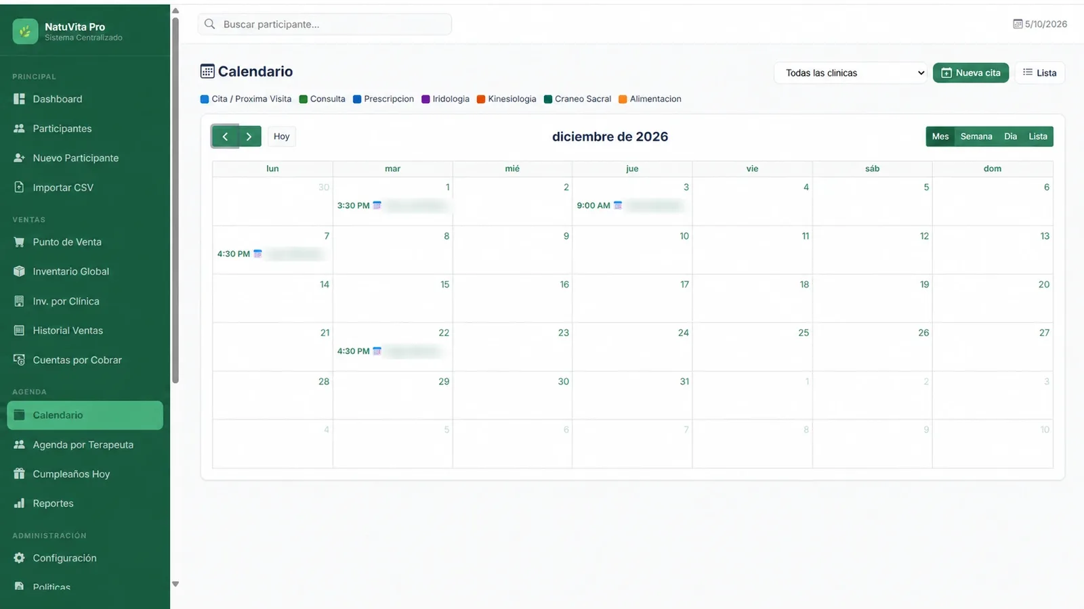Screen dimensions: 1084x609
Task: Click the sidebar scrollbar up arrow
Action: point(175,11)
